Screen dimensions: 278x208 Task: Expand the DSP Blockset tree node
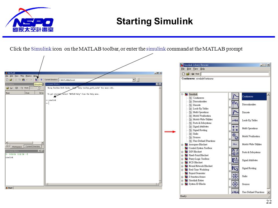point(182,152)
